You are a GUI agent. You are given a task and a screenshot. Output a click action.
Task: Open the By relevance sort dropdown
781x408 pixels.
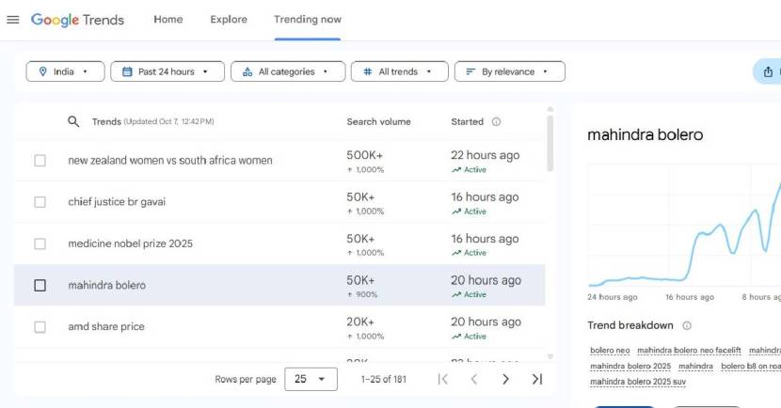pyautogui.click(x=509, y=71)
